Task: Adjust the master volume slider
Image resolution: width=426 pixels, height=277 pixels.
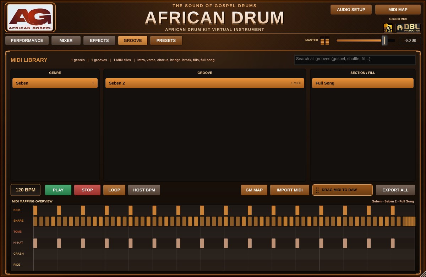Action: (x=366, y=40)
